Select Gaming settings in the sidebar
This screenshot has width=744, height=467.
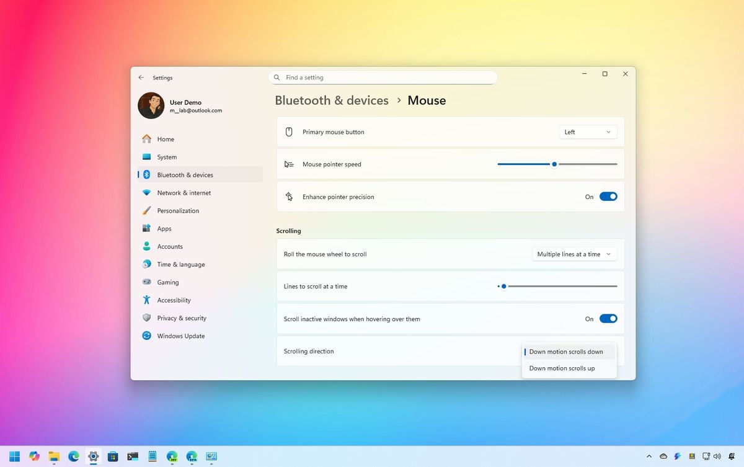click(x=168, y=282)
